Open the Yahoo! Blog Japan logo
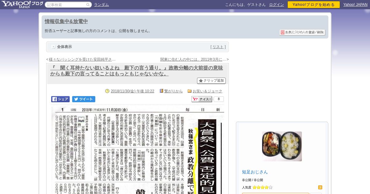Screen dimensions: 370x194 pos(22,4)
